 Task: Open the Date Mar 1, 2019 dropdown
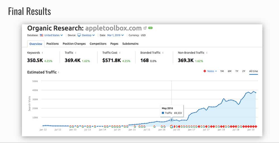pyautogui.click(x=115, y=35)
